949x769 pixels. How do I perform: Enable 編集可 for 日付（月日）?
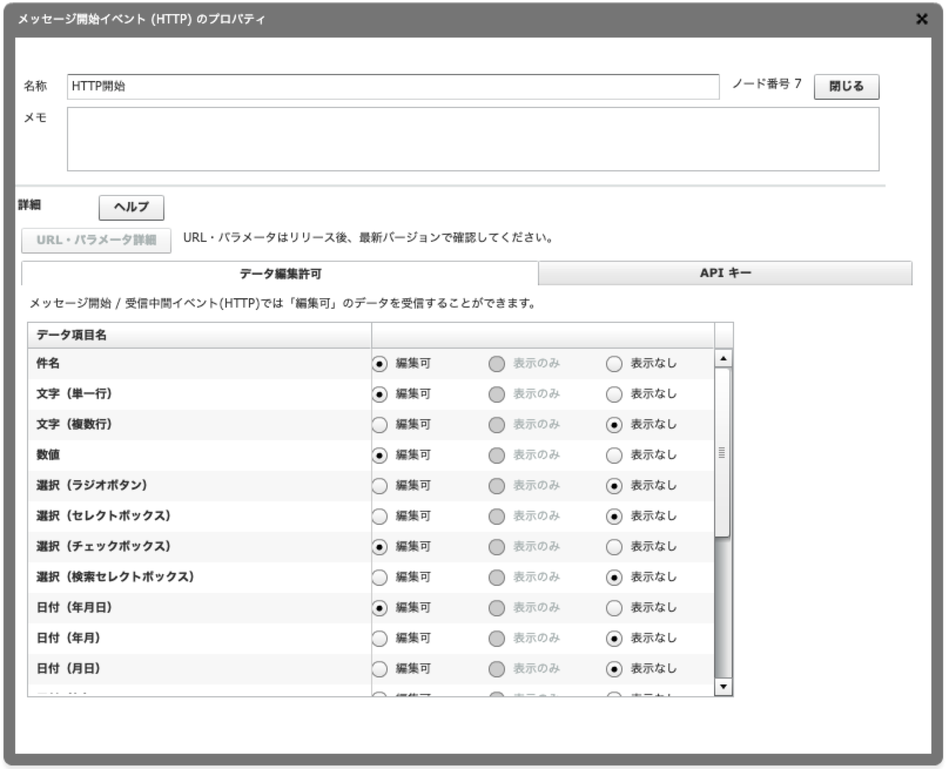coord(380,669)
